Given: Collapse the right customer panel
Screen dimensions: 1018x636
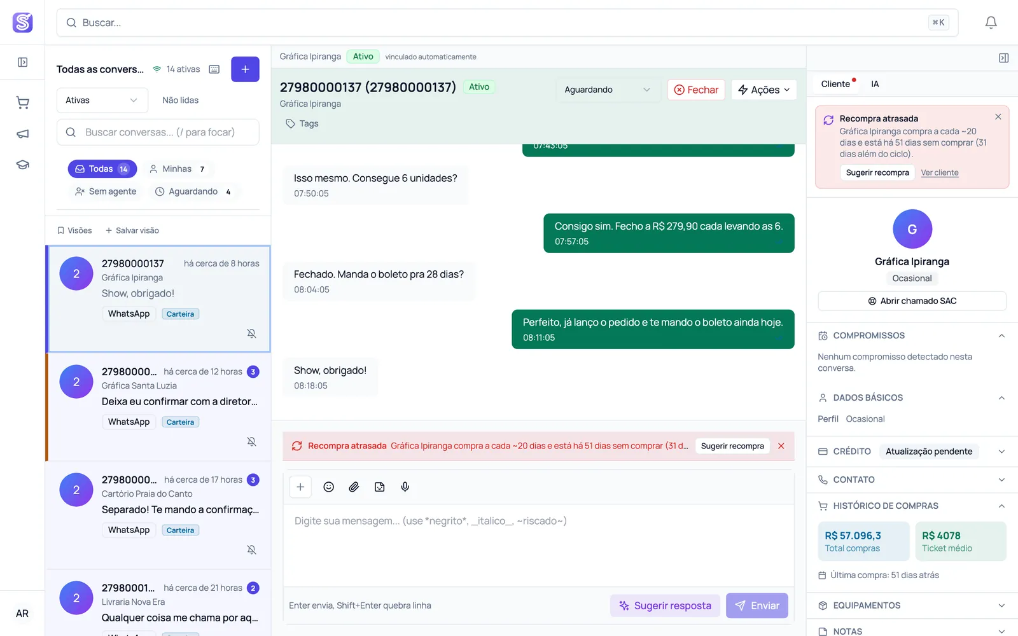Looking at the screenshot, I should pyautogui.click(x=1003, y=58).
